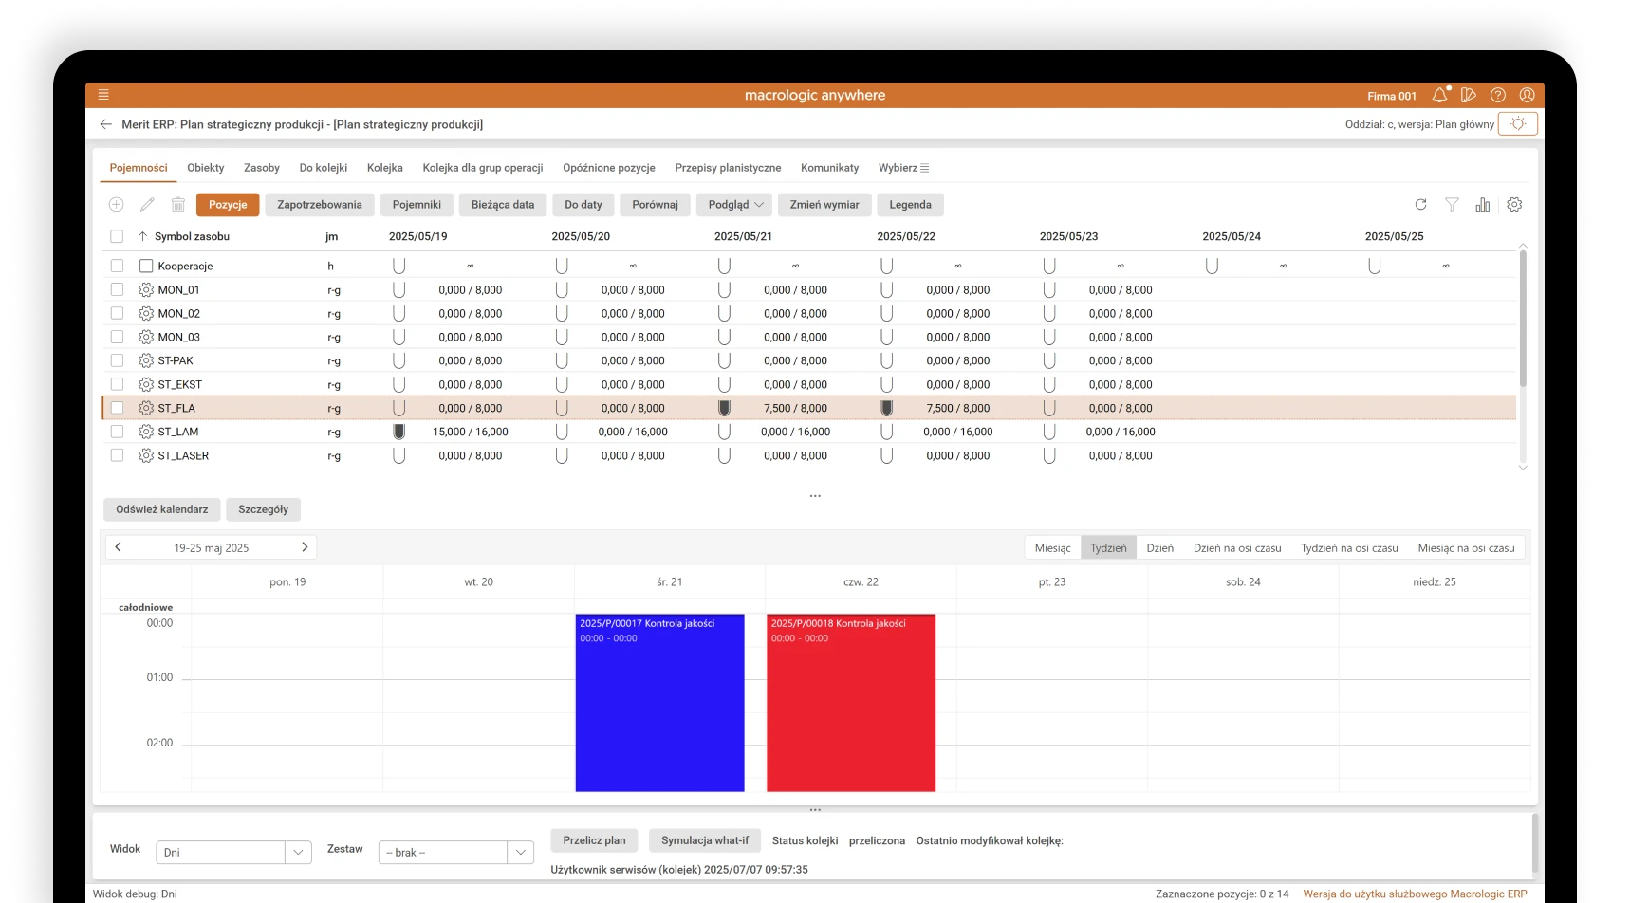Open the help question mark icon
Screen dimensions: 1630x903
pyautogui.click(x=1497, y=95)
